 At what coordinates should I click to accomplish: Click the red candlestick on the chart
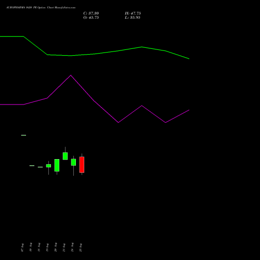(82, 165)
